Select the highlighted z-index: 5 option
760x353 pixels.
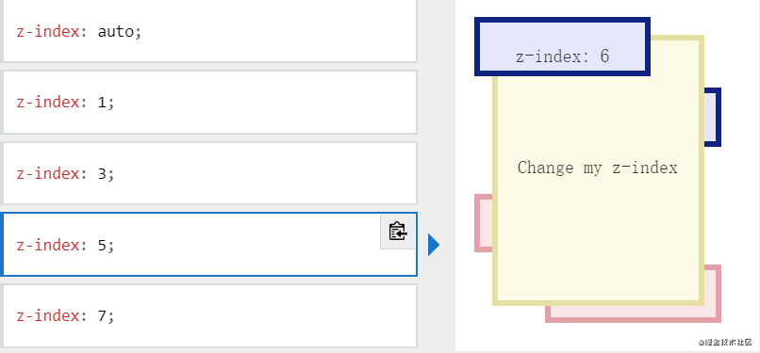point(209,244)
